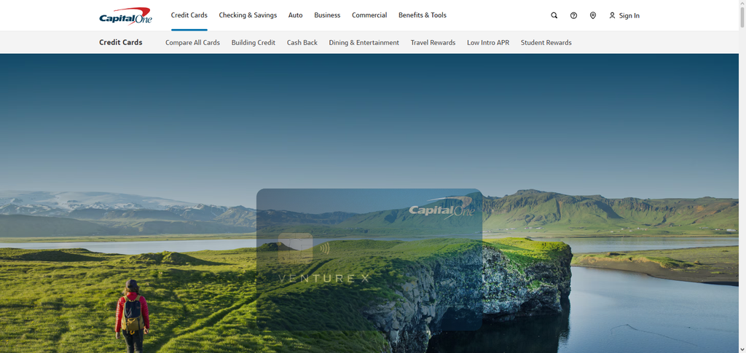Go to Building Credit cards
This screenshot has width=746, height=353.
pyautogui.click(x=254, y=43)
